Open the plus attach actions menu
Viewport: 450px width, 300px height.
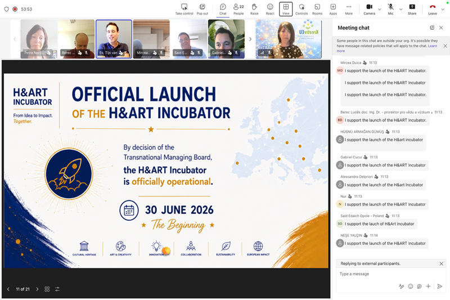tap(428, 286)
